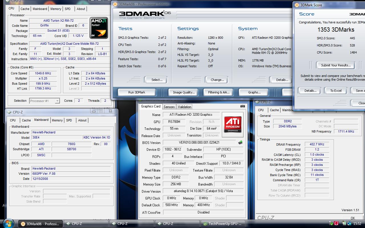Click the DRAM Frequency value 402.7 MHz
The image size is (365, 228).
click(317, 144)
